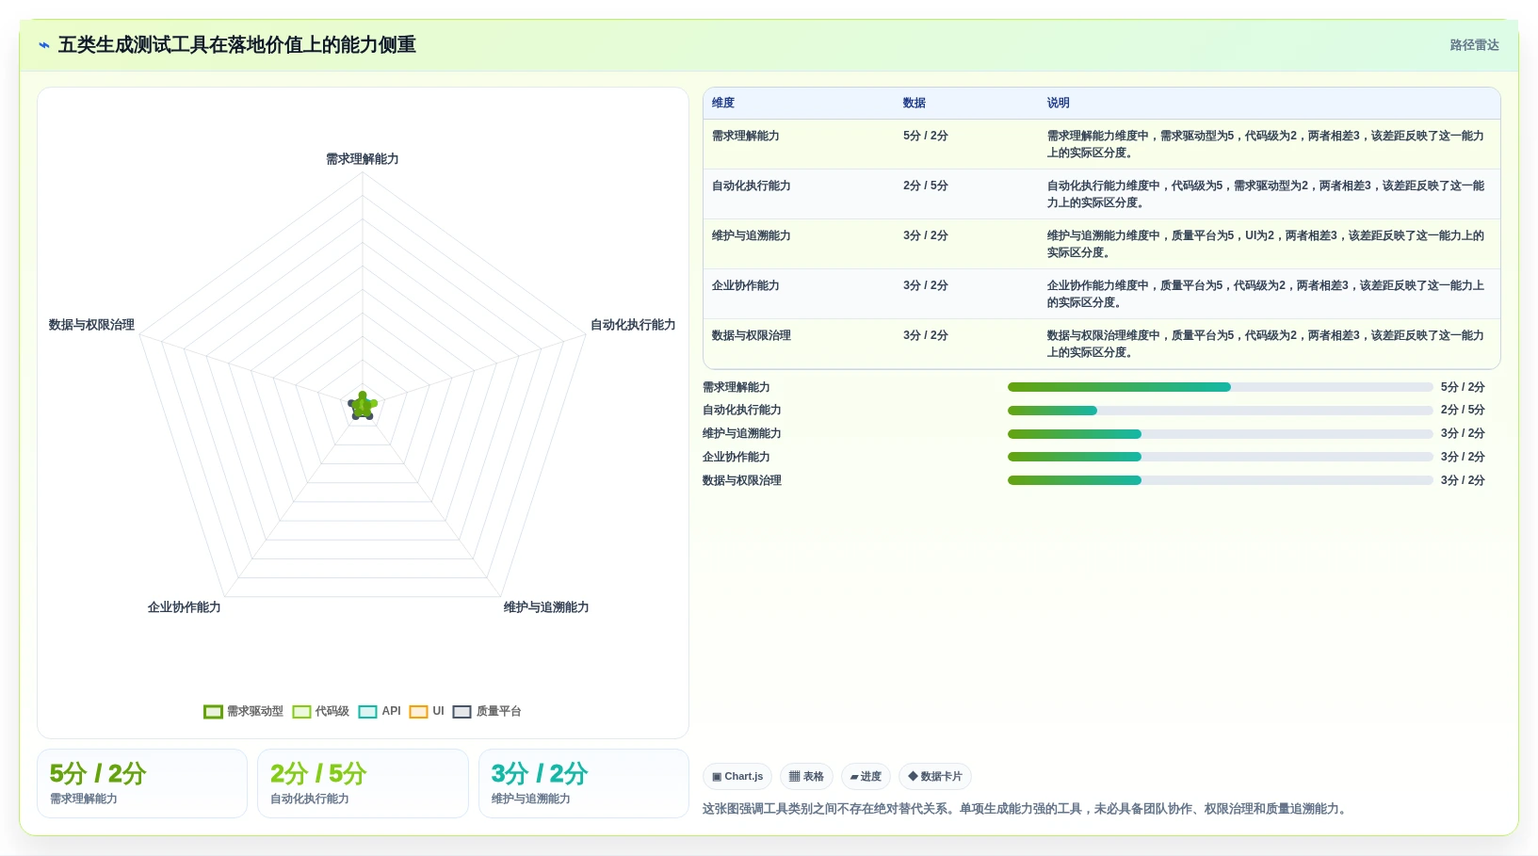Viewport: 1538px width, 856px height.
Task: Click the 表格 tag chip
Action: (x=806, y=777)
